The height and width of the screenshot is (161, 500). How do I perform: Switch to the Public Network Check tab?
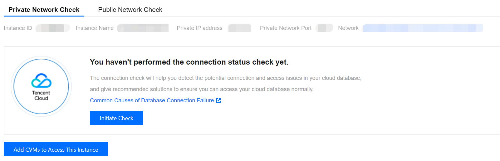click(130, 10)
